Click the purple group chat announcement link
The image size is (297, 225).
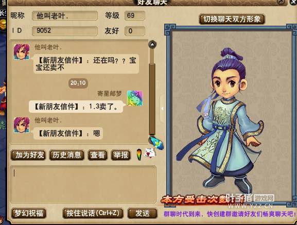coord(230,214)
